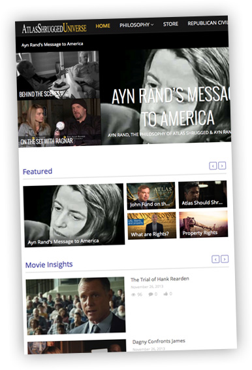Viewport: 252px width, 370px height.
Task: Click the views eye icon under Hank Rearden
Action: 133,295
